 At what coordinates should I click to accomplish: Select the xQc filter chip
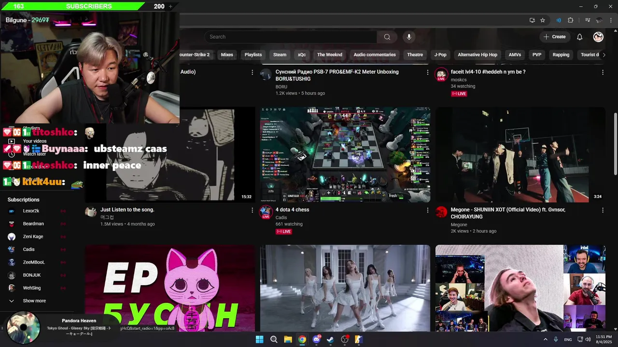pyautogui.click(x=302, y=55)
